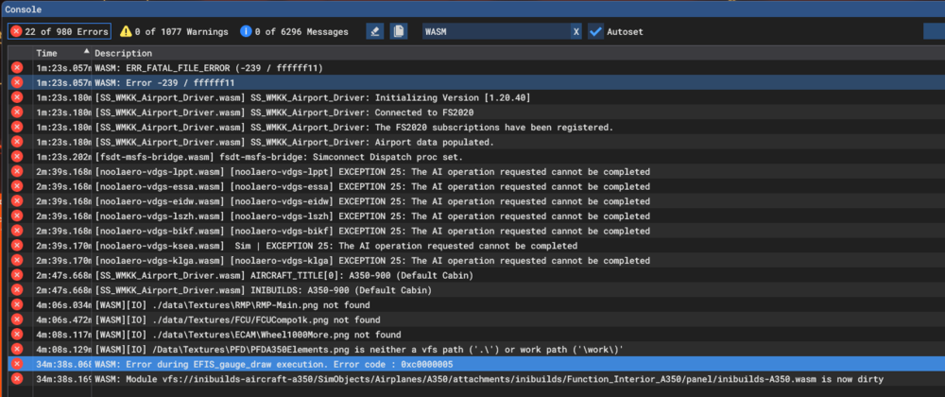Sort by the Time column header

click(x=47, y=53)
